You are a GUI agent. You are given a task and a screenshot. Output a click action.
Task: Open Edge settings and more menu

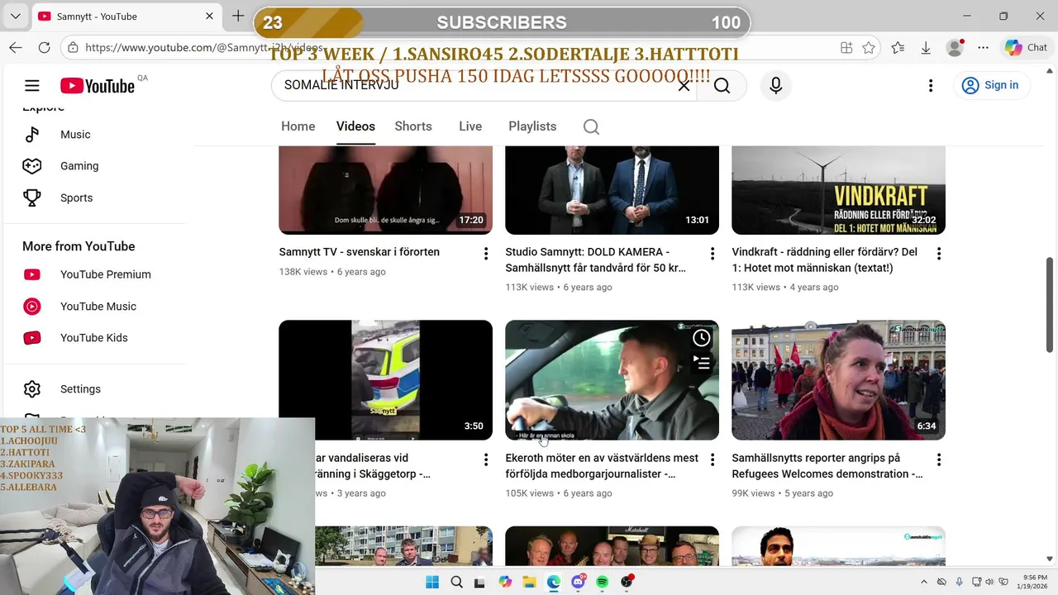coord(983,48)
